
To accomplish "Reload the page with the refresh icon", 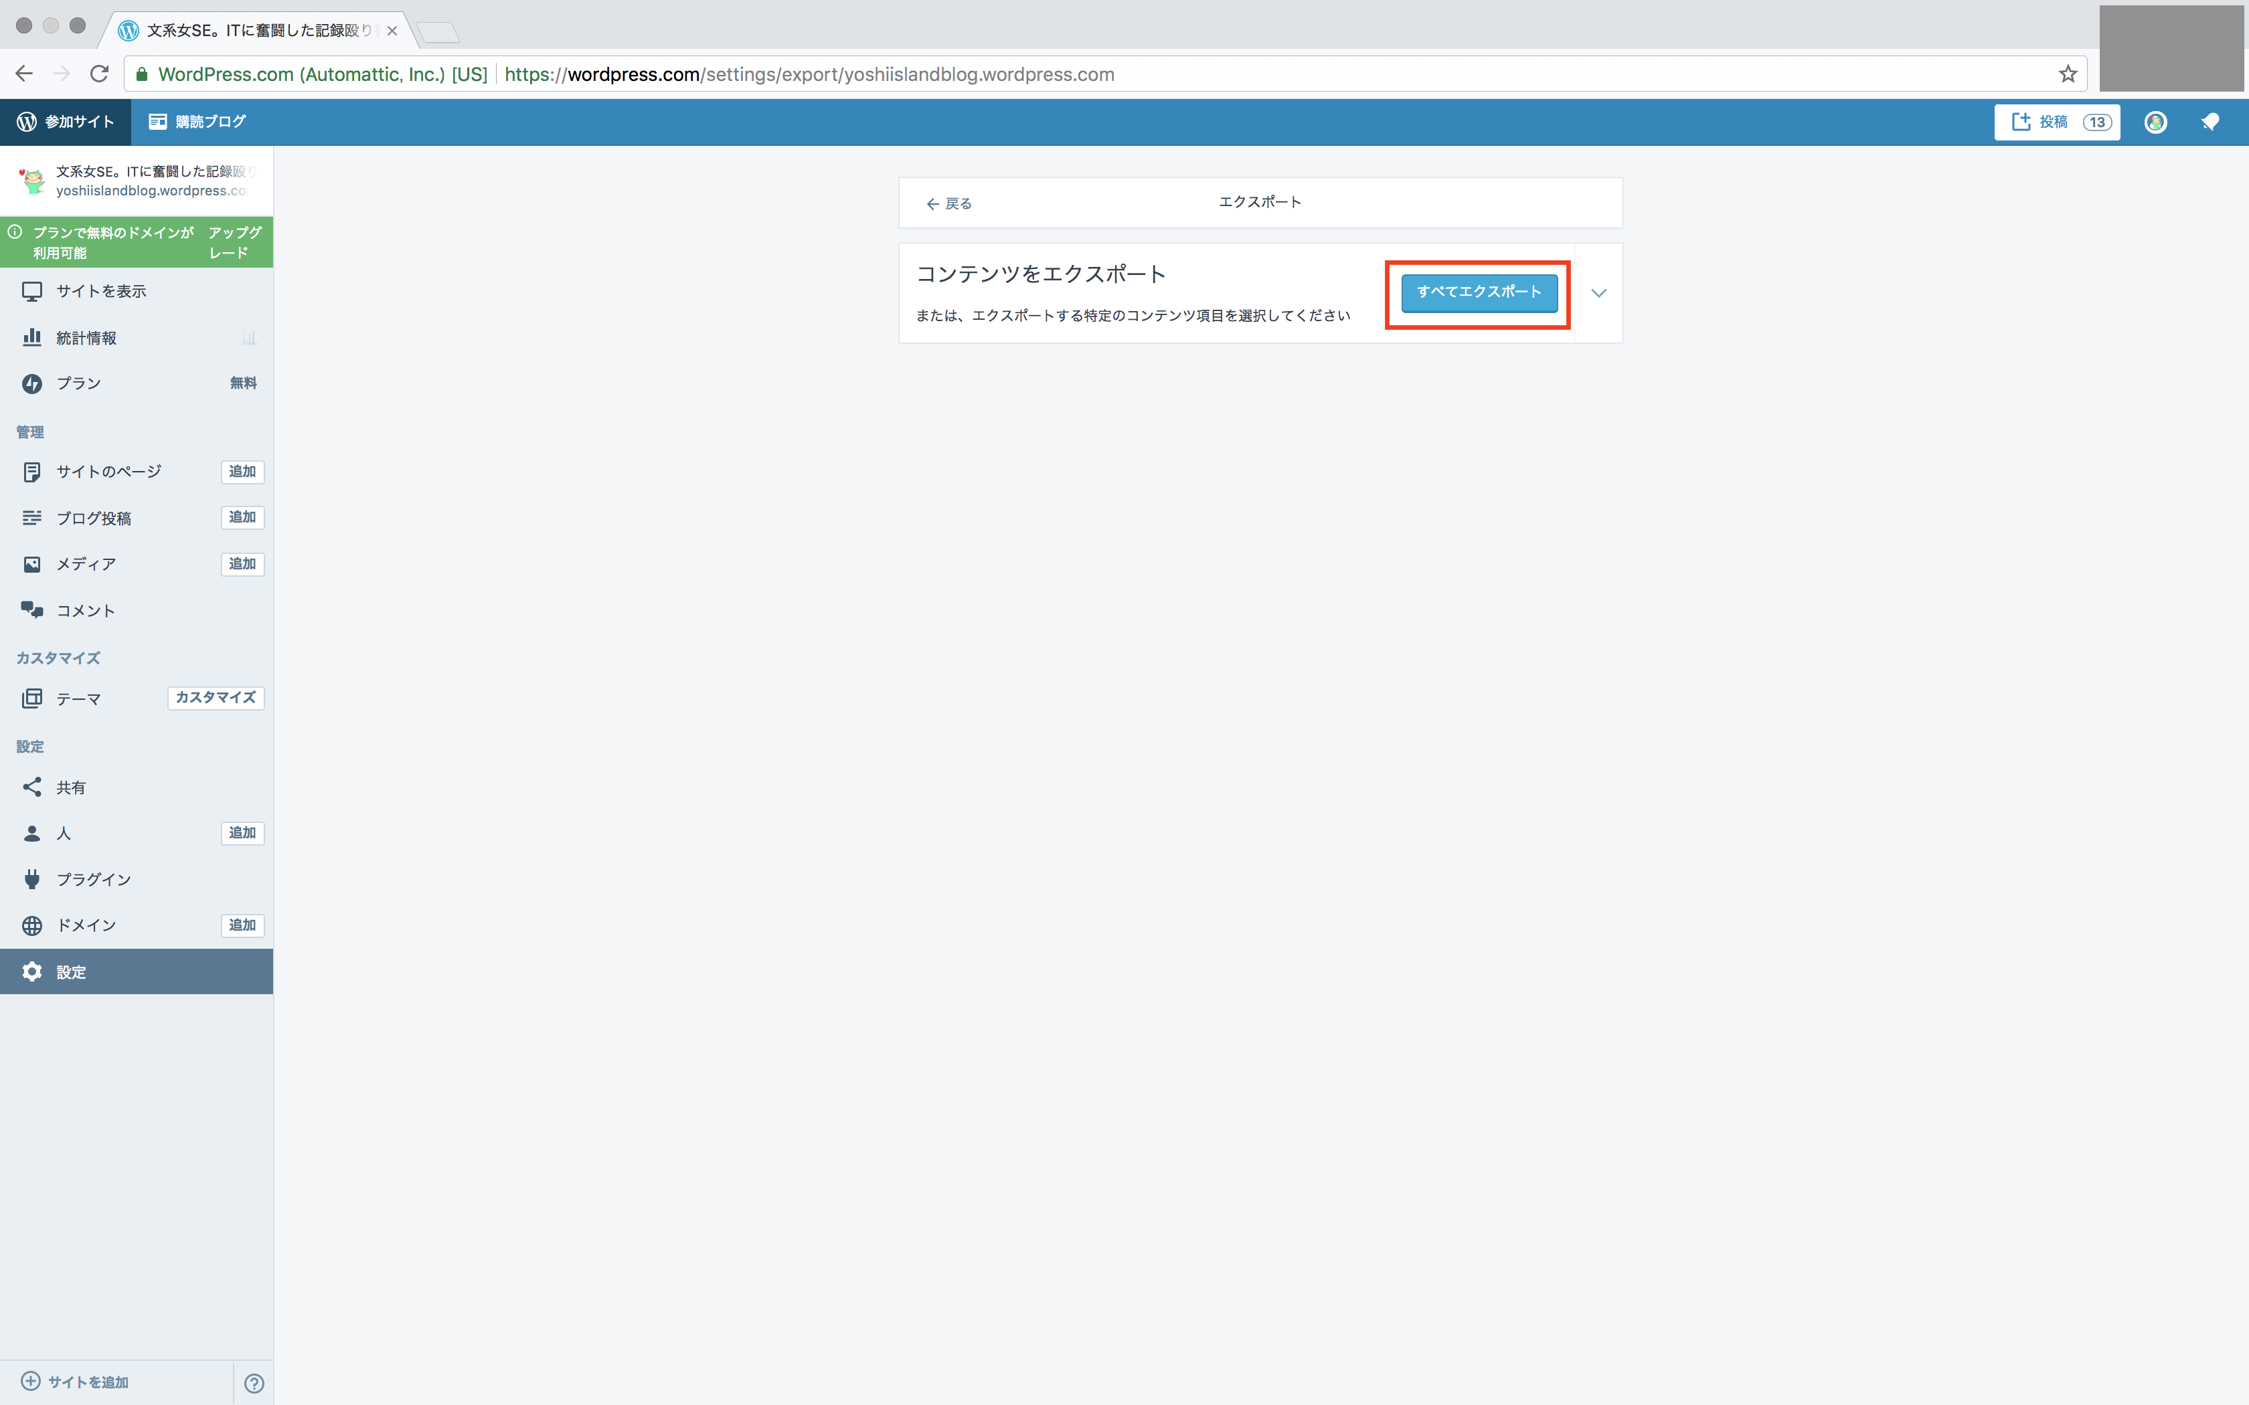I will click(x=100, y=74).
